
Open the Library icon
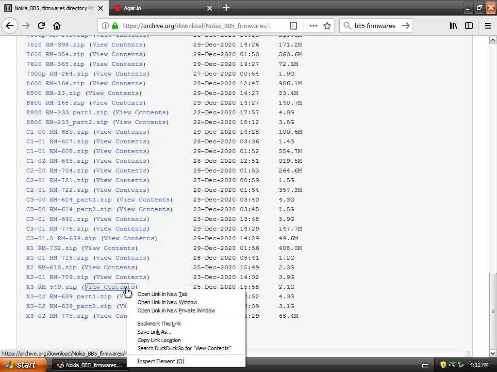(x=453, y=26)
